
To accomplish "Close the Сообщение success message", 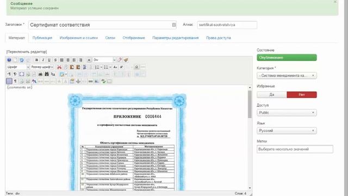I will [335, 2].
